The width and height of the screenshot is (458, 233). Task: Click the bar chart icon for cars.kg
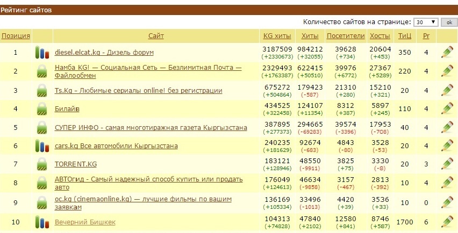42,146
